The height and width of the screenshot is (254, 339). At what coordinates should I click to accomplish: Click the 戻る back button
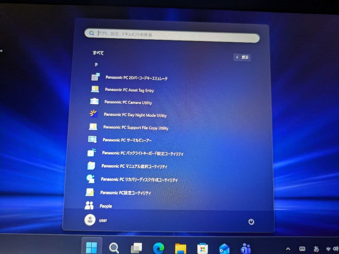[242, 57]
